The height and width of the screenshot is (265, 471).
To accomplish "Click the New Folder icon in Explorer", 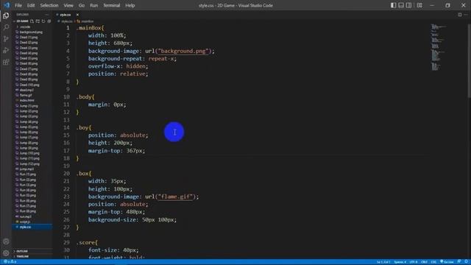I will [38, 21].
